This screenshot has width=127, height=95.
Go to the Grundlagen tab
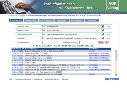[x=61, y=20]
